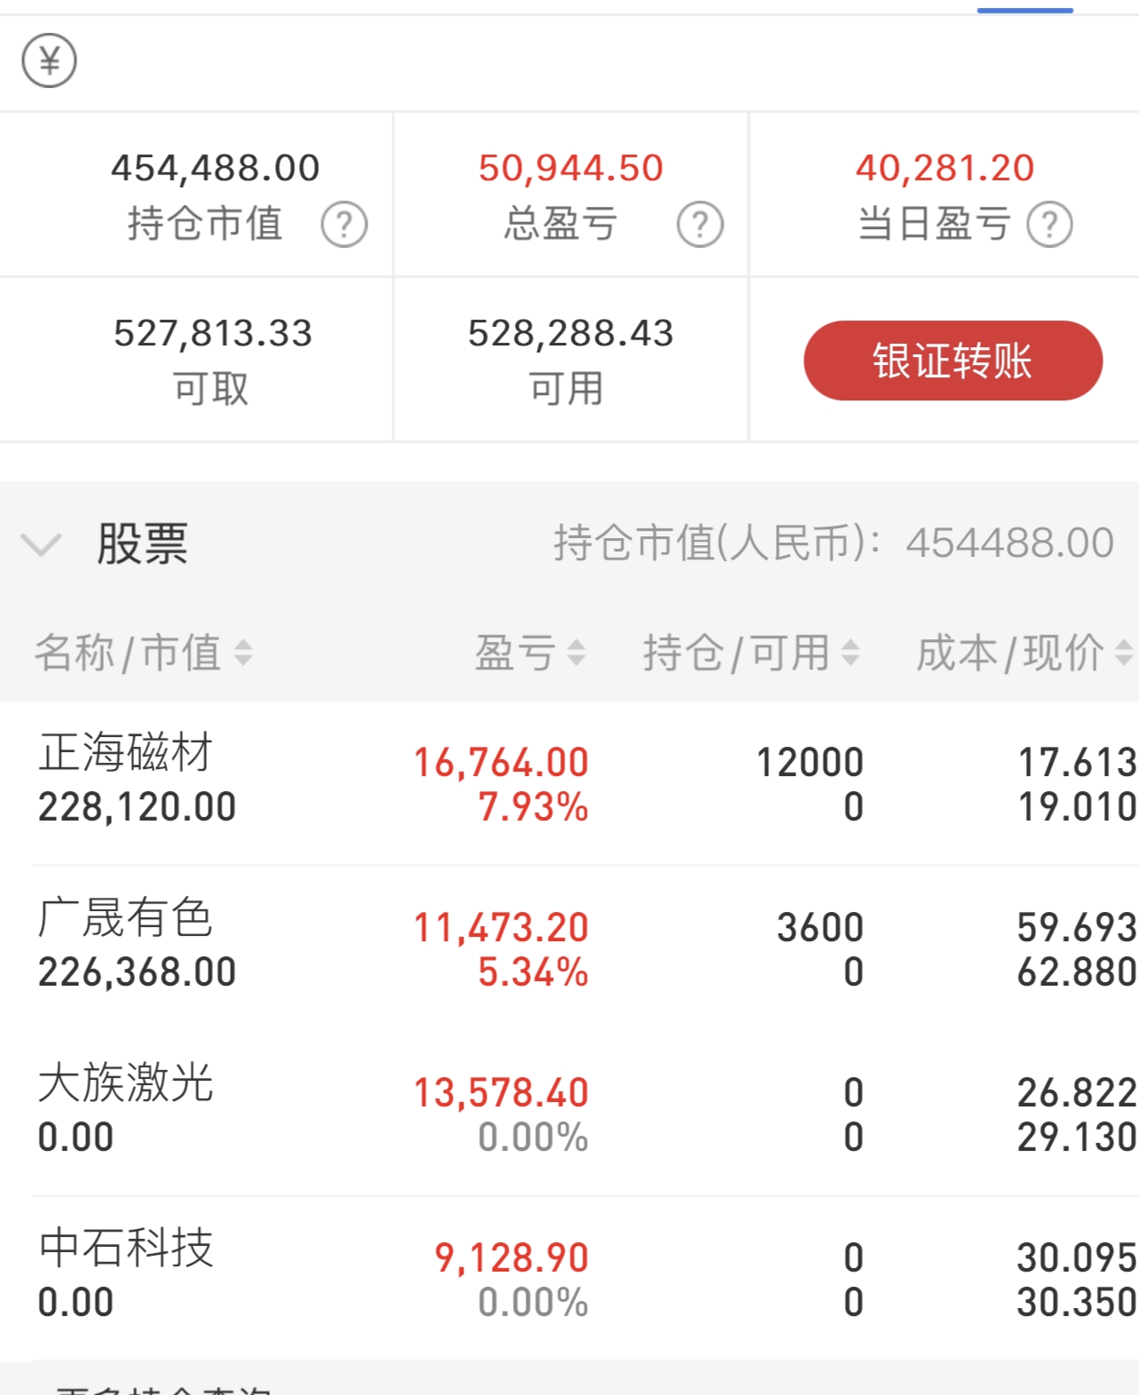Tap the yuan currency circle icon

pyautogui.click(x=49, y=60)
